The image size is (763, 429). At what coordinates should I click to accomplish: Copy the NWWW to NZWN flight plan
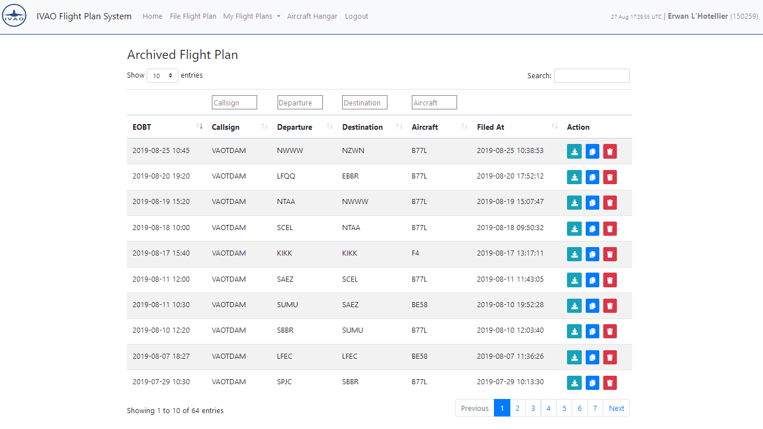point(592,151)
